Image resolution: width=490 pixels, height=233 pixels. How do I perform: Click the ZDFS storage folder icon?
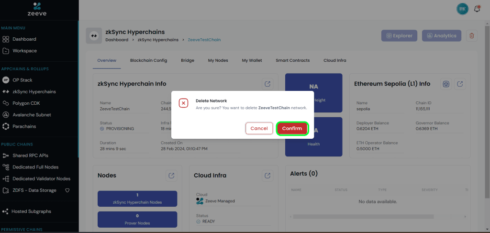coord(6,190)
